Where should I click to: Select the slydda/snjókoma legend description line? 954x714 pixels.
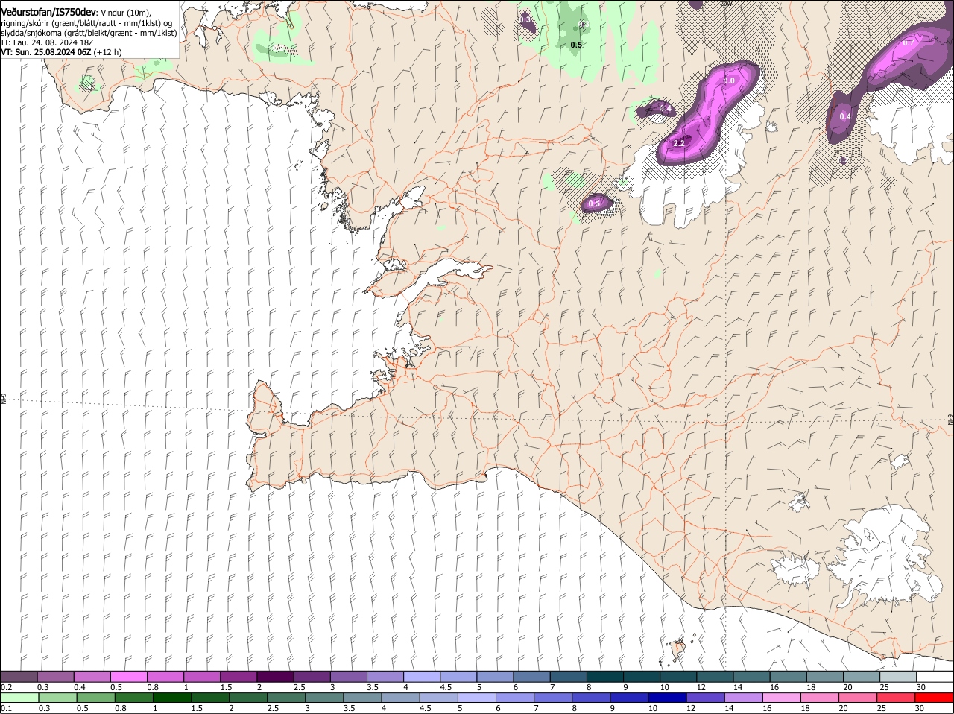tap(89, 33)
